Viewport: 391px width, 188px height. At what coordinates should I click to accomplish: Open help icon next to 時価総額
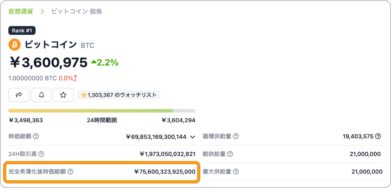36,136
